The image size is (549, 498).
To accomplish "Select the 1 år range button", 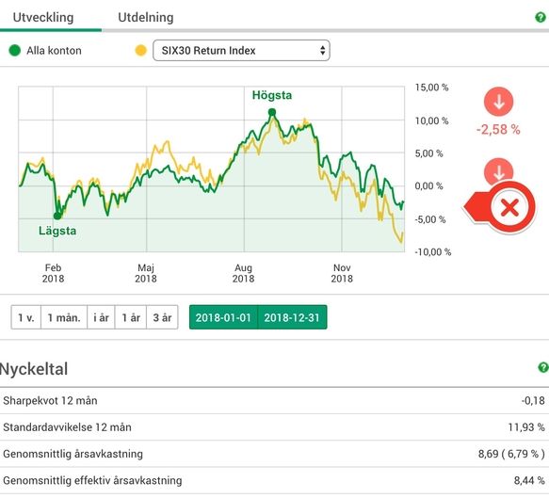I will tap(131, 317).
